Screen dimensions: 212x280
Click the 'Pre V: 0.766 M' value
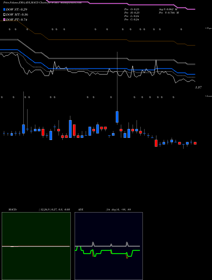click(169, 13)
